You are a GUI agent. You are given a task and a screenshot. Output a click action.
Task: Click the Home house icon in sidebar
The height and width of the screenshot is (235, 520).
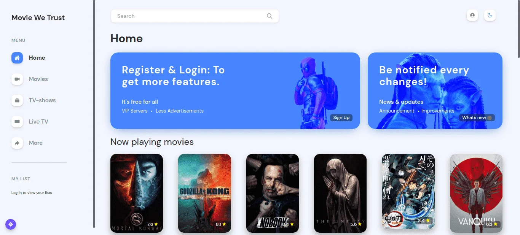pos(17,58)
